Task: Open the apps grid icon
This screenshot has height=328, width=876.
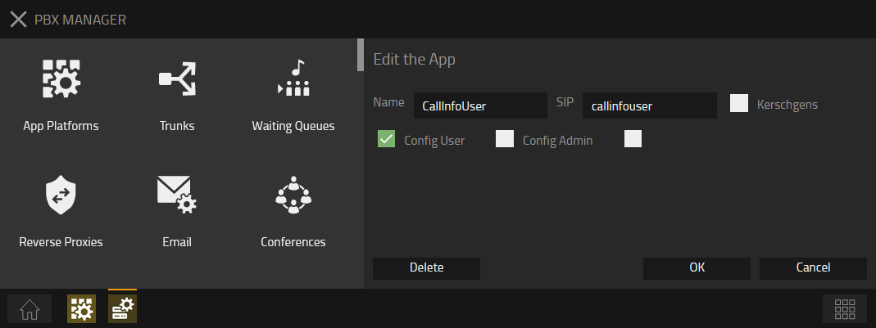Action: [845, 309]
